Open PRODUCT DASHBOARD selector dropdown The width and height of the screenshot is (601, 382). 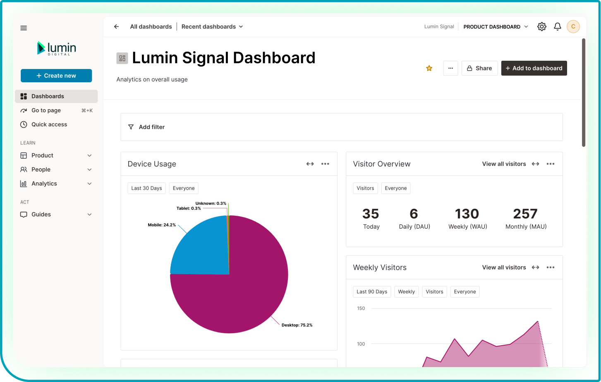coord(496,26)
